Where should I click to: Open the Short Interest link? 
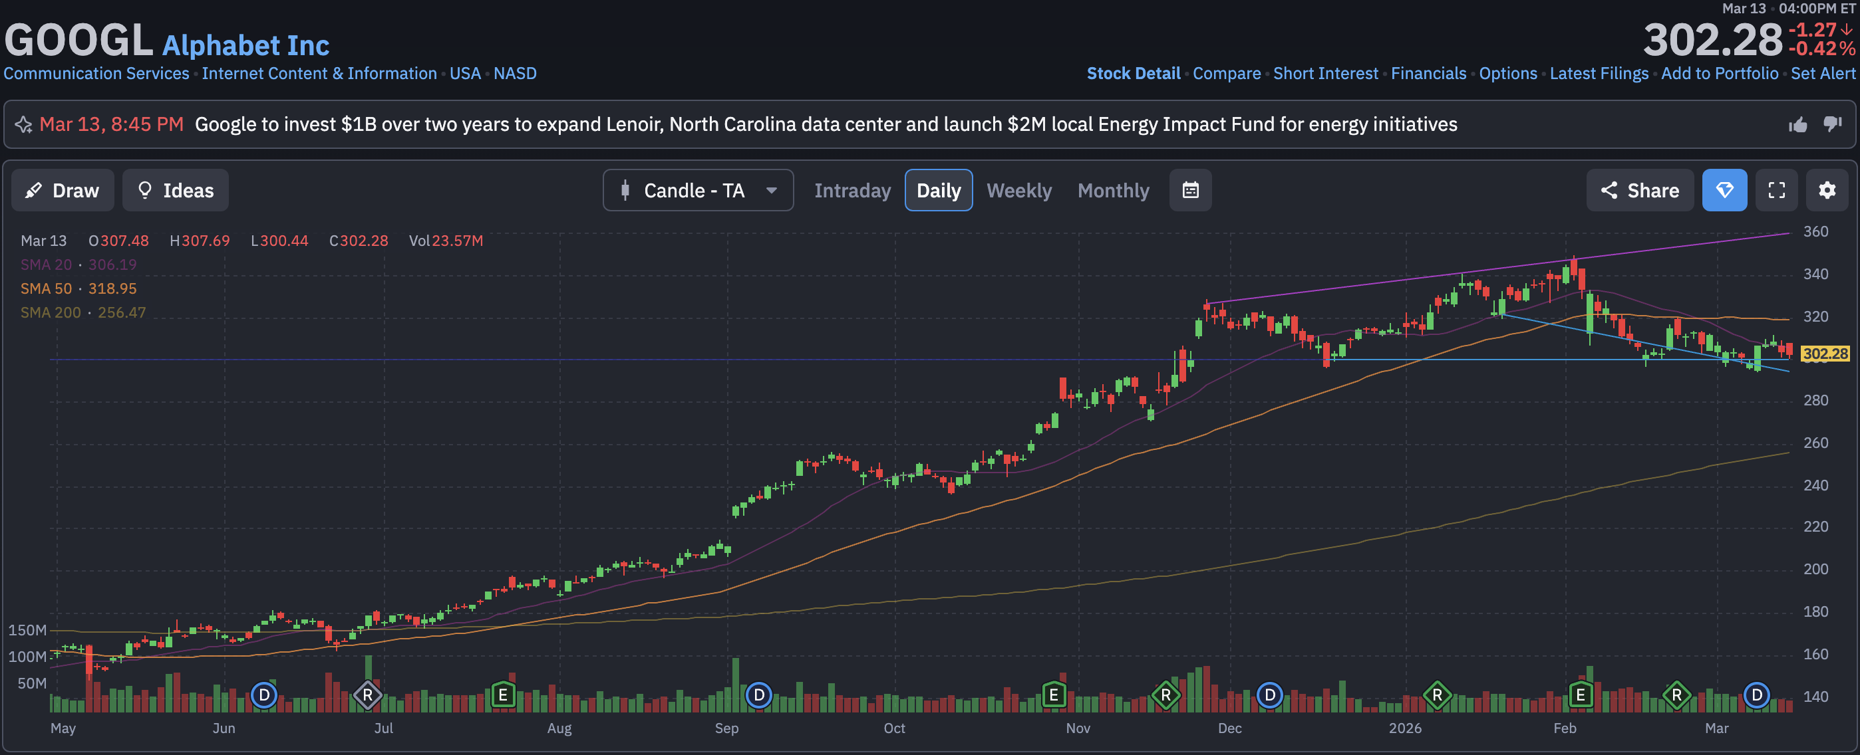point(1325,74)
